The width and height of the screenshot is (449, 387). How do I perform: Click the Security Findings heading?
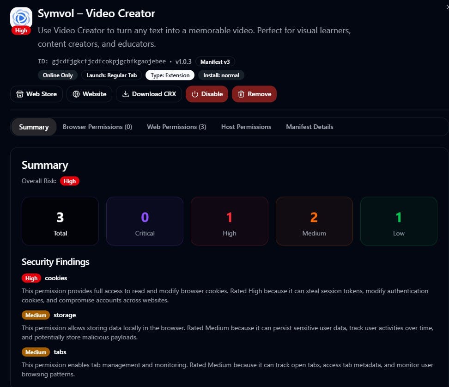point(55,262)
